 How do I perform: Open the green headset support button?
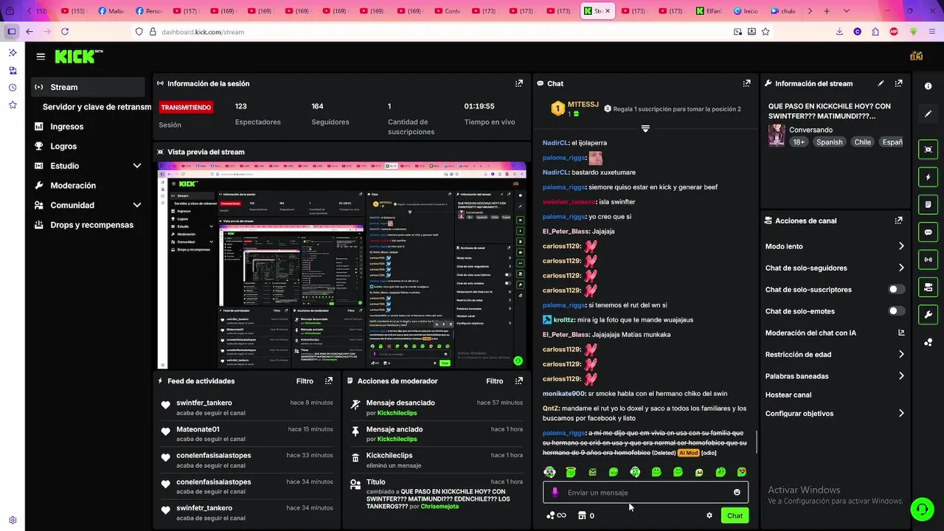click(922, 509)
